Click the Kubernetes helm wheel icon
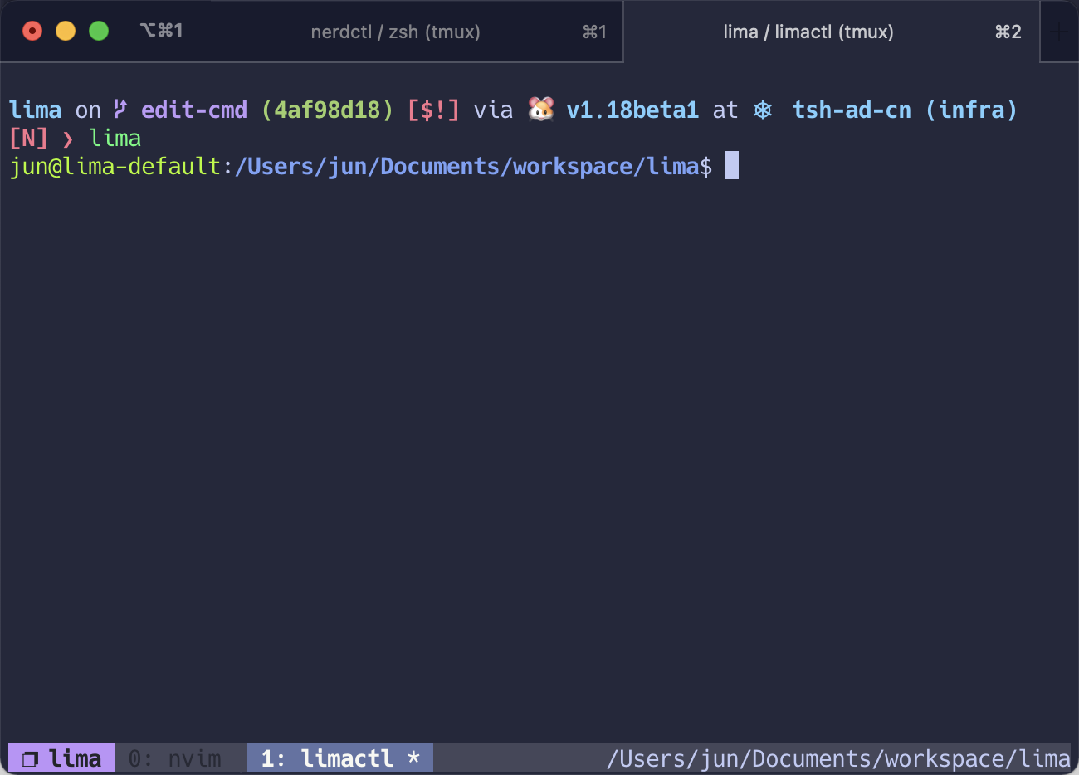 763,110
